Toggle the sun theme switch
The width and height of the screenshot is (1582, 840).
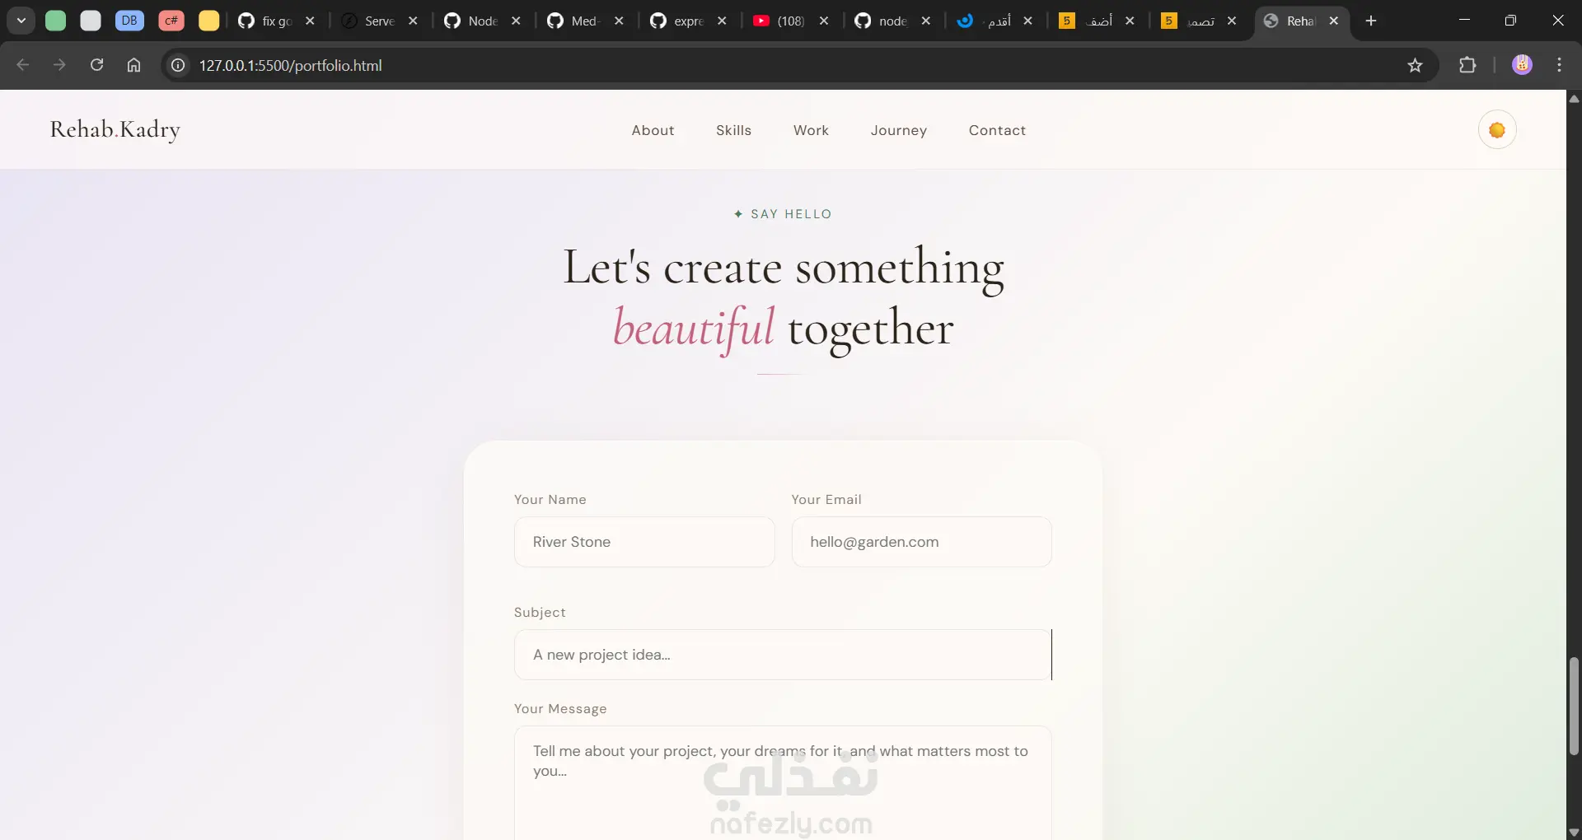(1497, 130)
